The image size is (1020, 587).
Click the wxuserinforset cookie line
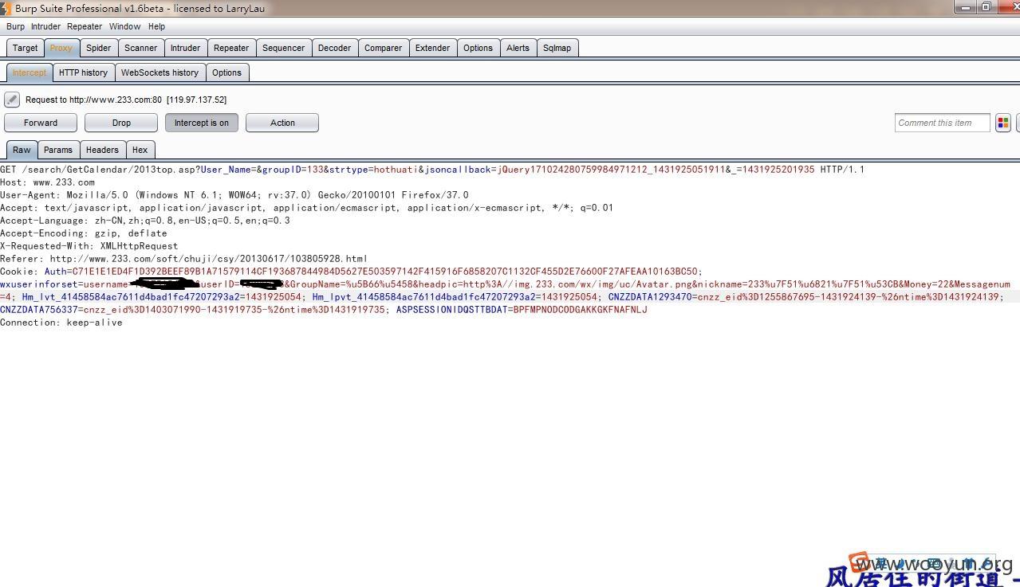[x=506, y=284]
